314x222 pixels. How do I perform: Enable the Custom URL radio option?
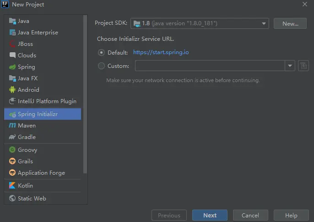[102, 66]
